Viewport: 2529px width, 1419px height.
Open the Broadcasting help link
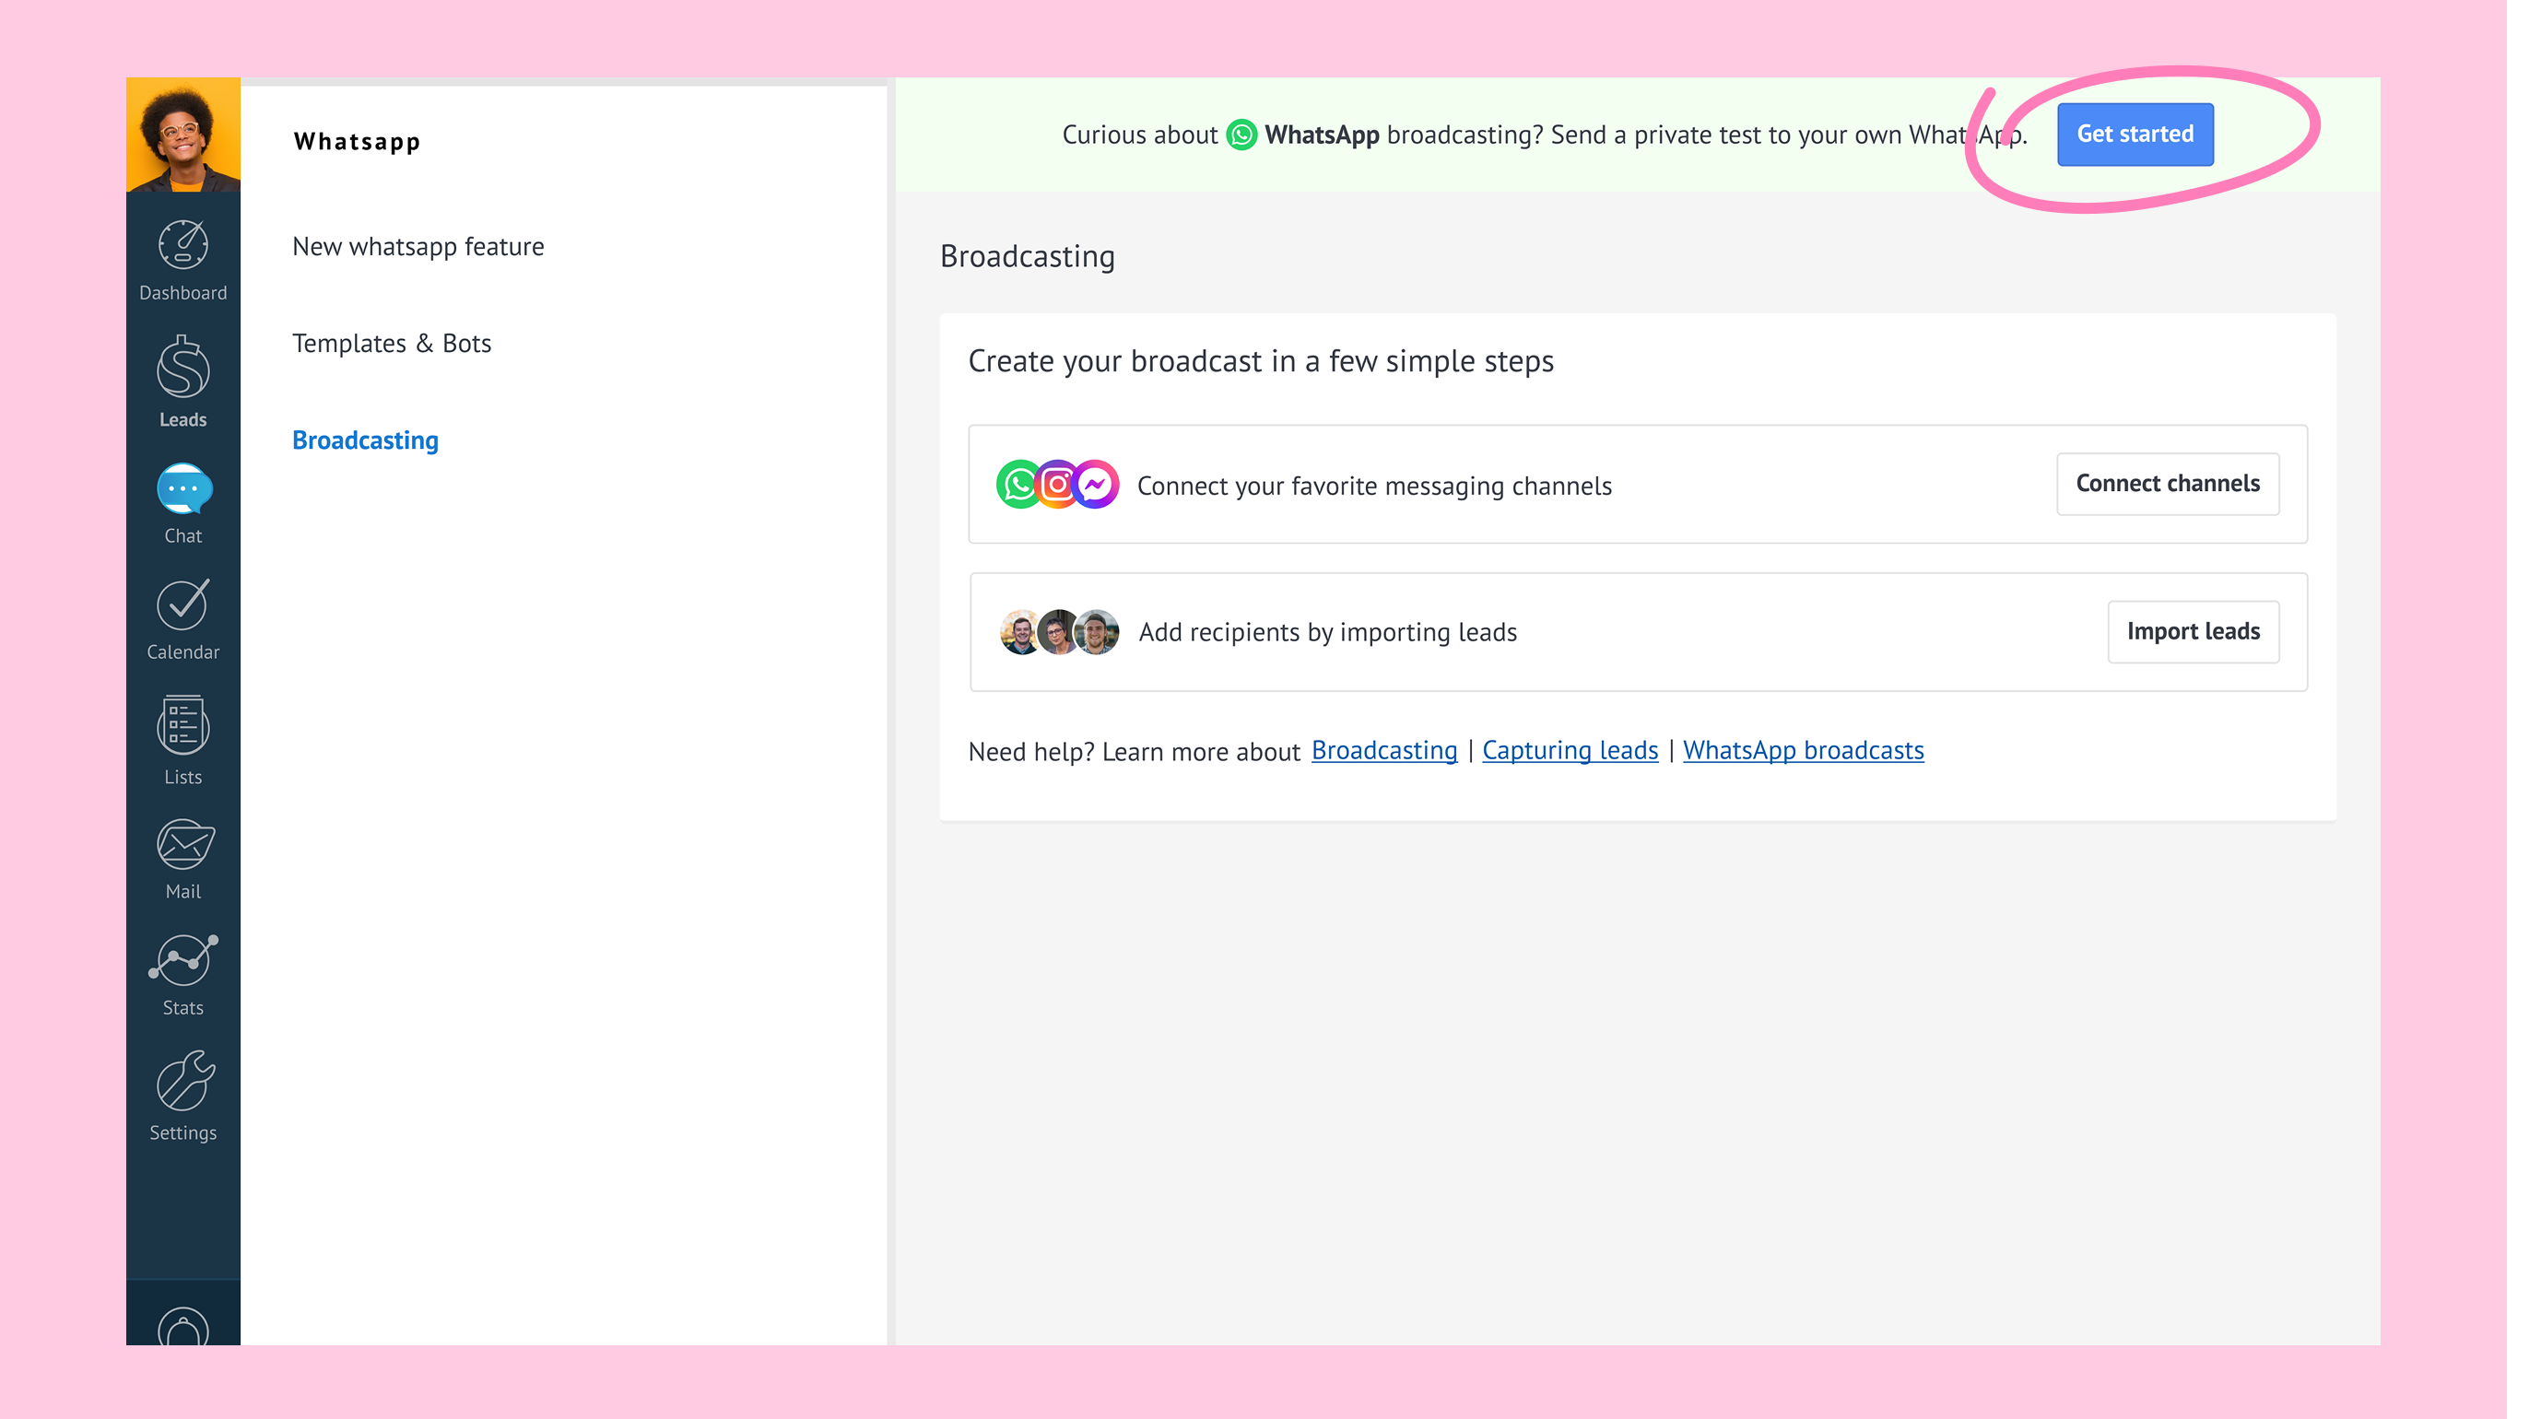point(1383,751)
